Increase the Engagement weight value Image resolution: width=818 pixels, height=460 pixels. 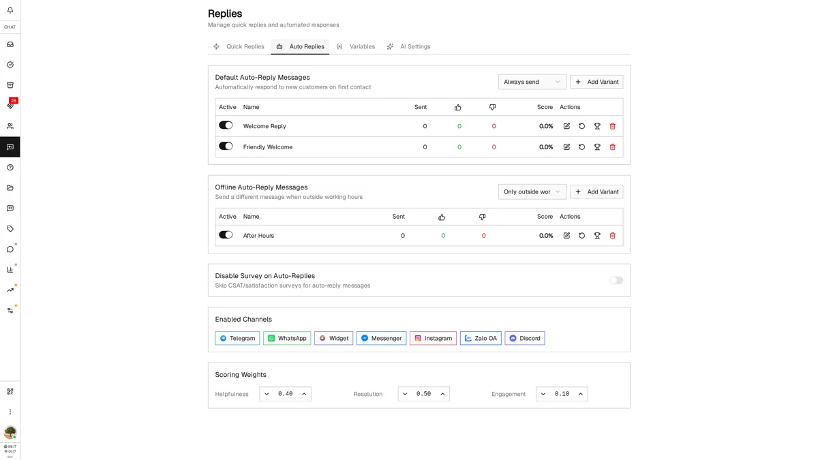pos(580,394)
